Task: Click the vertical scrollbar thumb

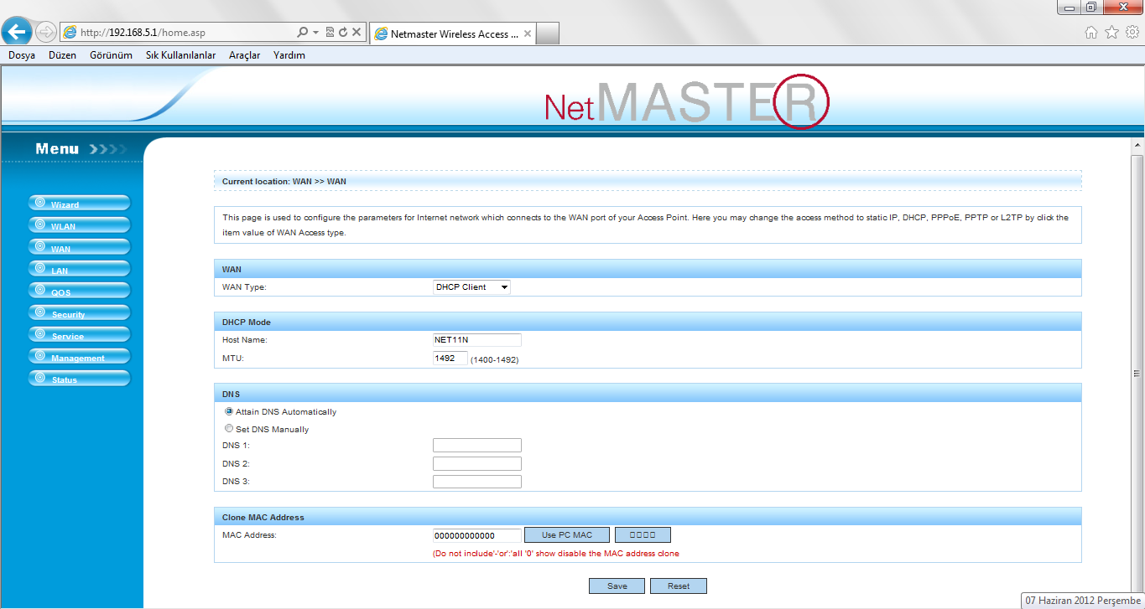Action: tap(1137, 373)
